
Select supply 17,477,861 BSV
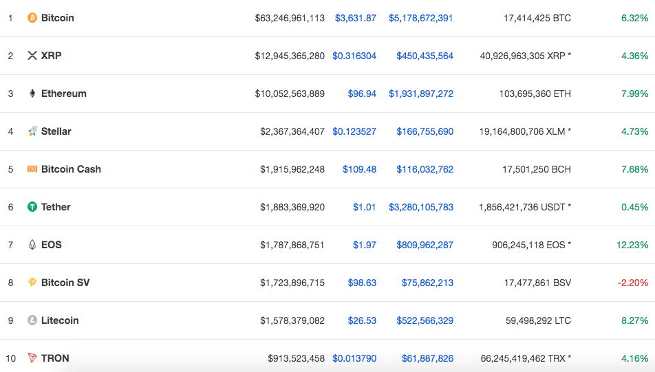[x=537, y=283]
